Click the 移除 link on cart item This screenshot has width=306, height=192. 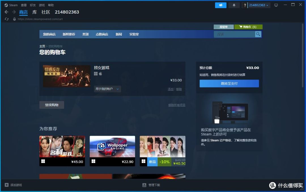[x=179, y=89]
